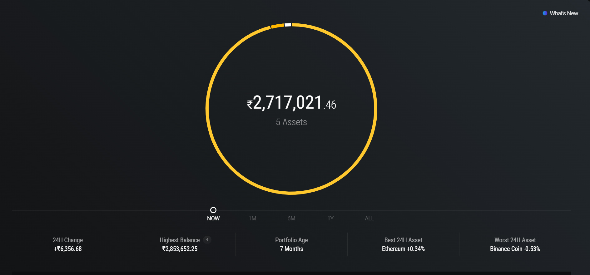
Task: Click the Worst 24H Asset heading
Action: pos(515,240)
